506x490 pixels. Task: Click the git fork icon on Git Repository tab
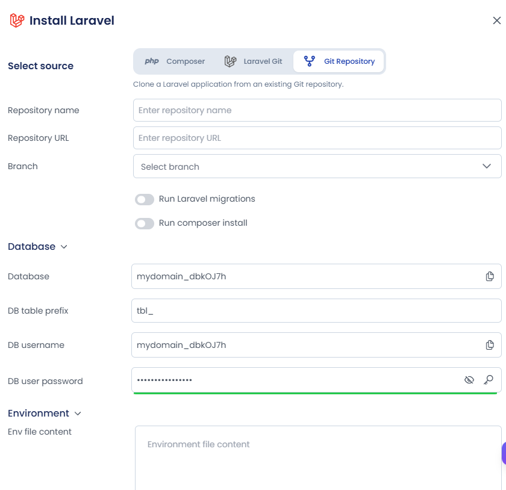310,61
